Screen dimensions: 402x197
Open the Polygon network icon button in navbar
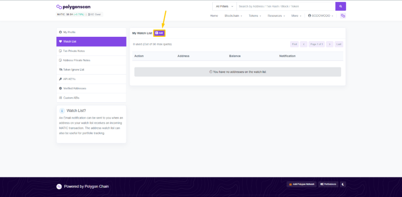pos(343,16)
